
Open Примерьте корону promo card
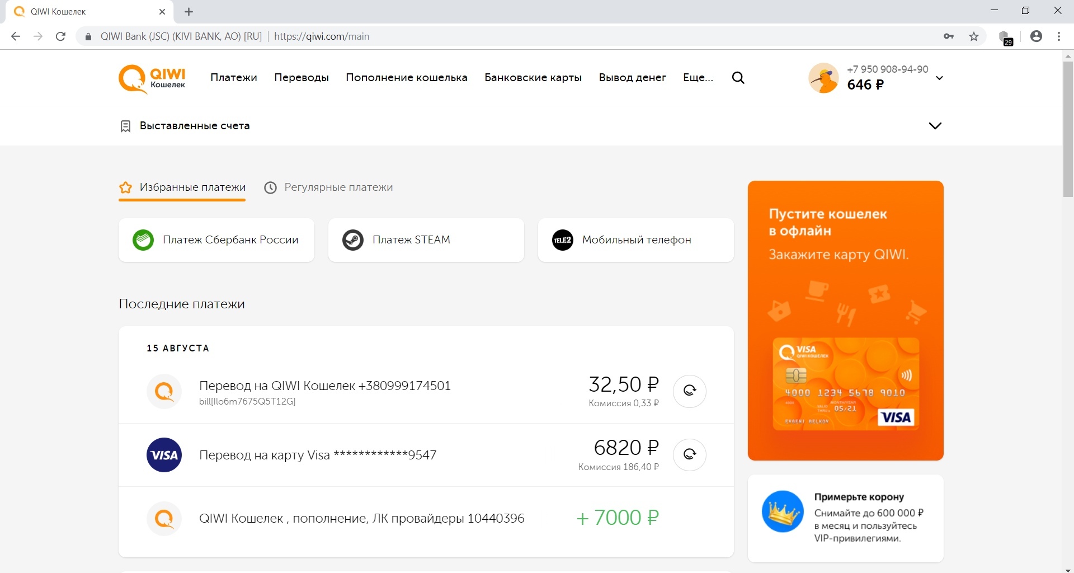point(845,518)
